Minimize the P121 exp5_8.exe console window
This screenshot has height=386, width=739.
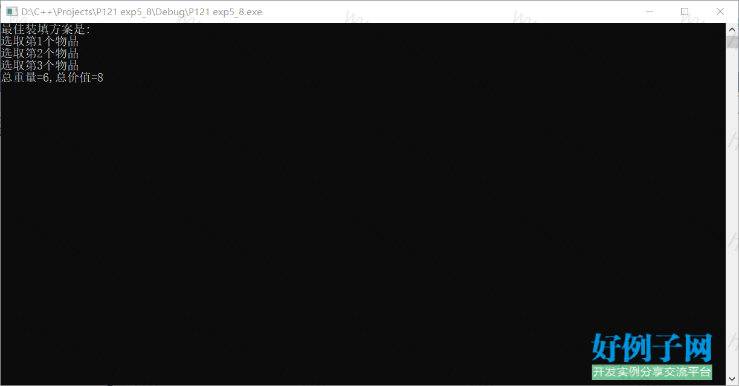pyautogui.click(x=650, y=11)
